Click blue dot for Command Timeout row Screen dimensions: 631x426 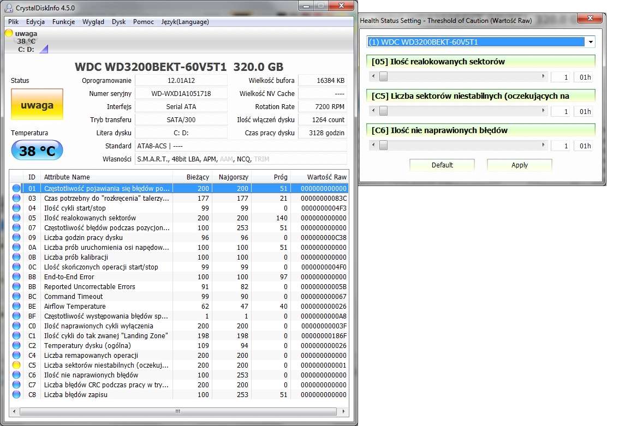16,297
